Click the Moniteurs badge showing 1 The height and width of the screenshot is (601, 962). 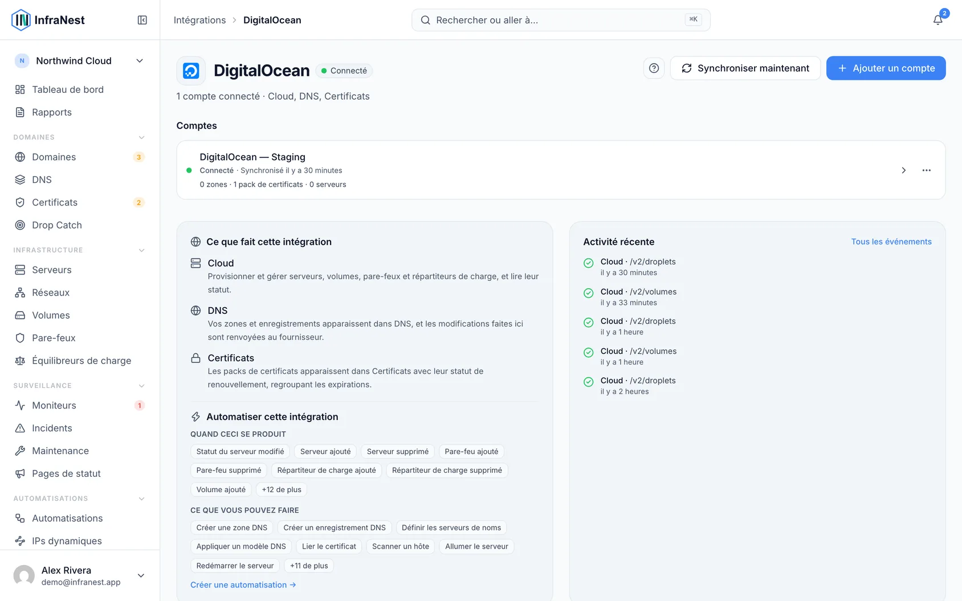[x=139, y=406]
